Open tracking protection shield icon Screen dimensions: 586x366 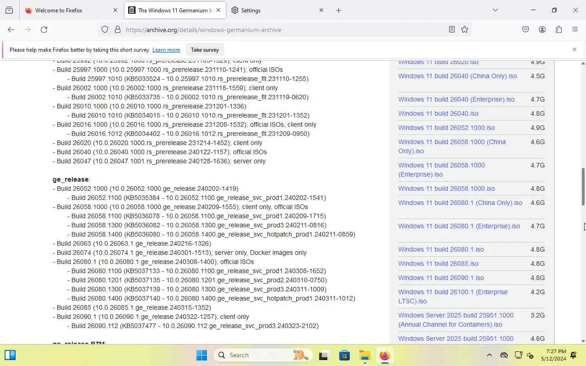point(105,29)
